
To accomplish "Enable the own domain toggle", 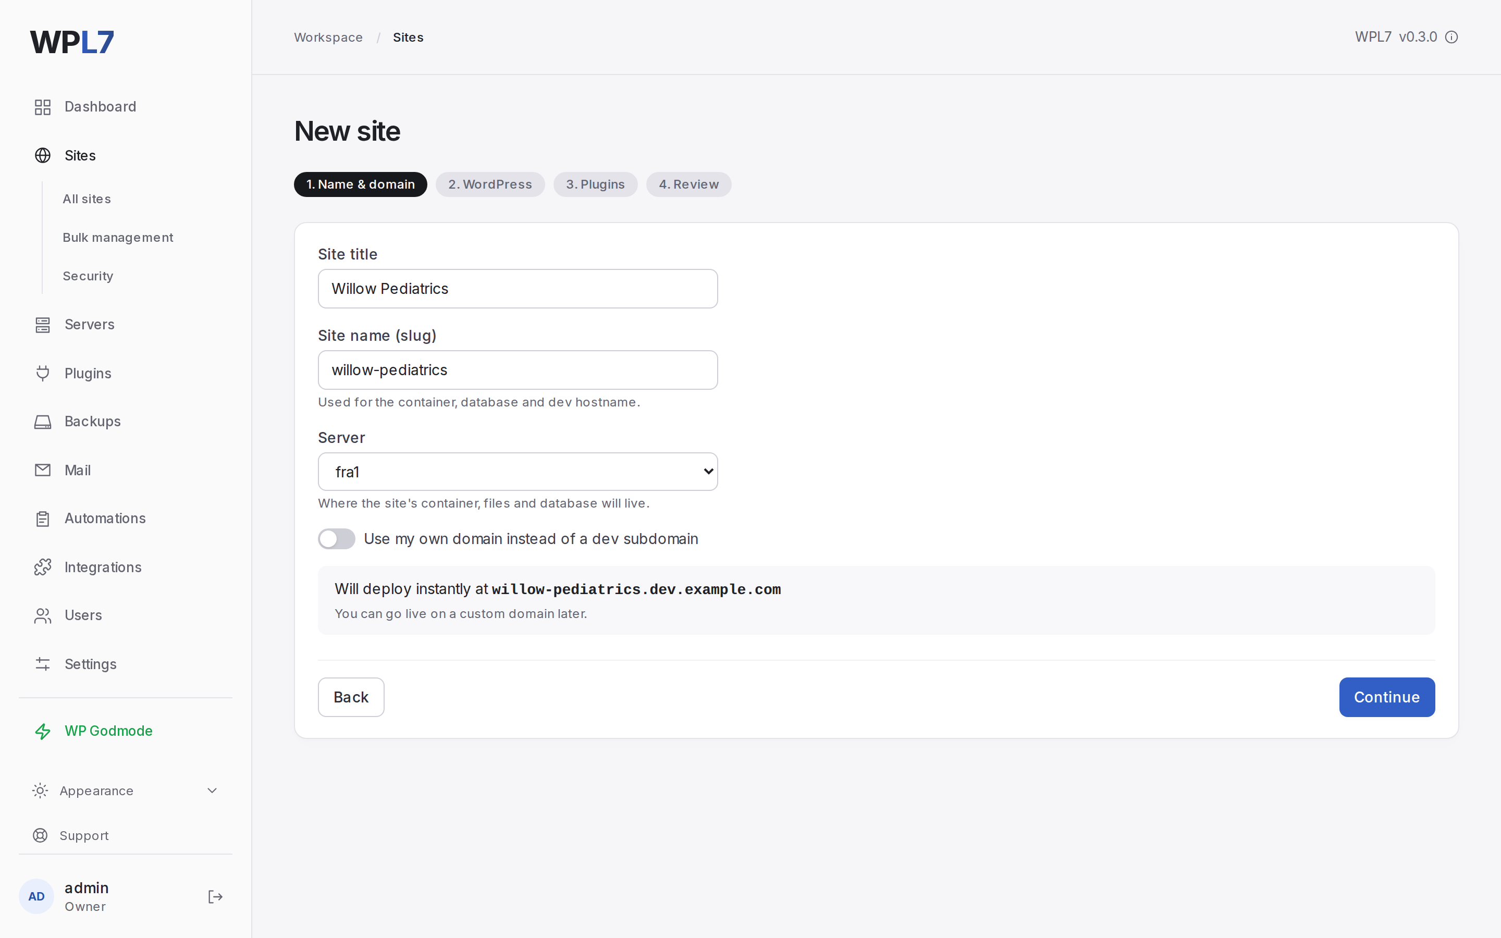I will 336,538.
